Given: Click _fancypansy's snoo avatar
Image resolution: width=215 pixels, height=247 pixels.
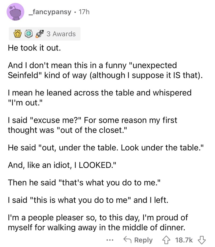Looking at the screenshot, I should (16, 13).
